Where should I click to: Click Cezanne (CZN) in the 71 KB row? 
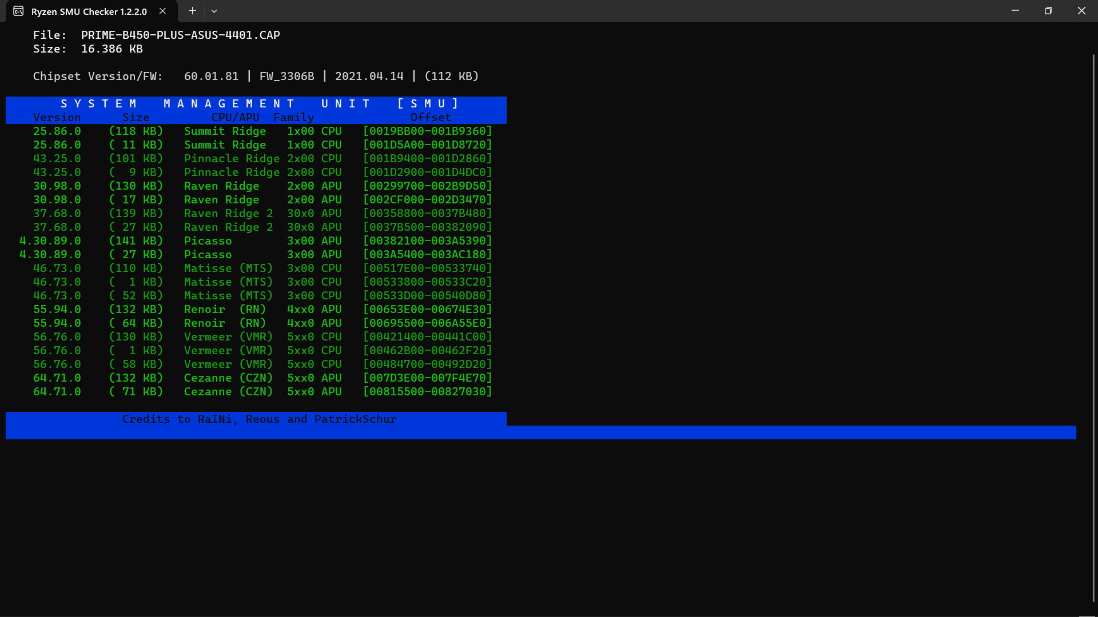coord(228,391)
